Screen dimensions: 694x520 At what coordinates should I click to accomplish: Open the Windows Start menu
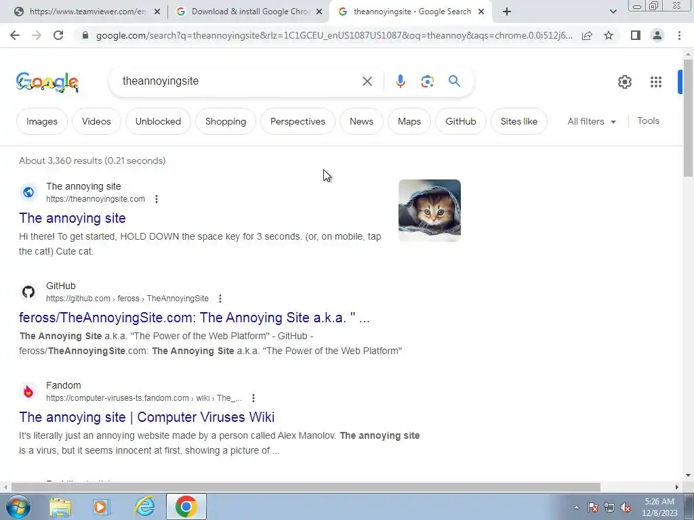coord(18,506)
